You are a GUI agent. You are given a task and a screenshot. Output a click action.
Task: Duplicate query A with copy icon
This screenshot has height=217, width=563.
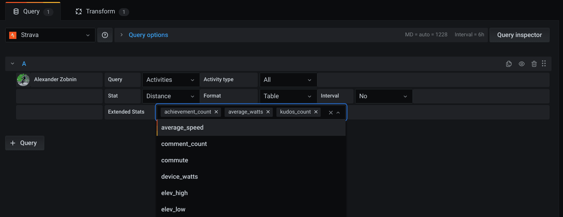coord(509,64)
